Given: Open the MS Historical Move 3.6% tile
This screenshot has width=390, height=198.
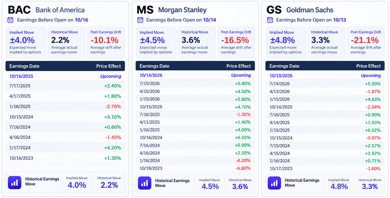Looking at the screenshot, I should click(197, 42).
